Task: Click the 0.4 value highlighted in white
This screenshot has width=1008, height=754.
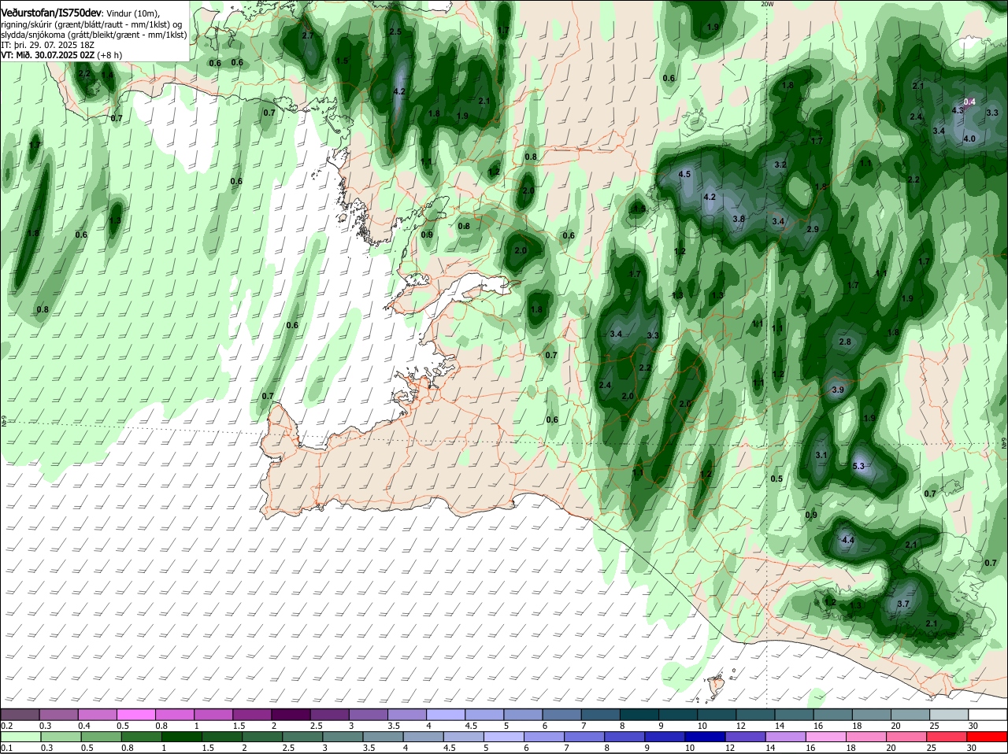Action: pos(970,102)
